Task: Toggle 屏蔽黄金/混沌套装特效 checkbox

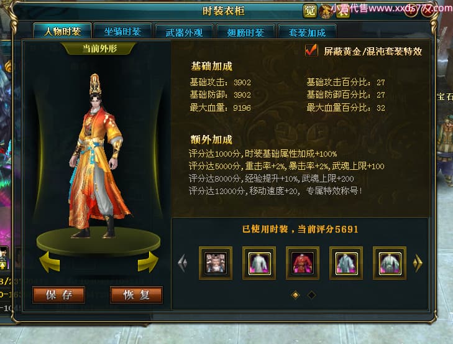Action: (311, 50)
